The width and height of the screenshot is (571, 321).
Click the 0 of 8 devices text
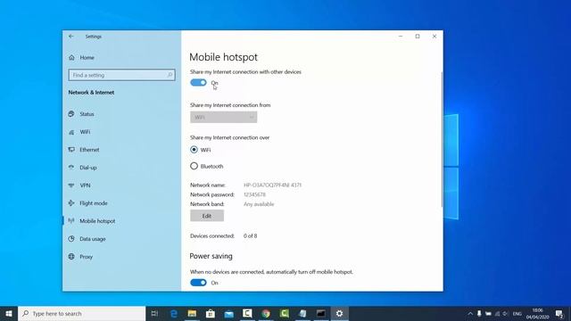(250, 235)
